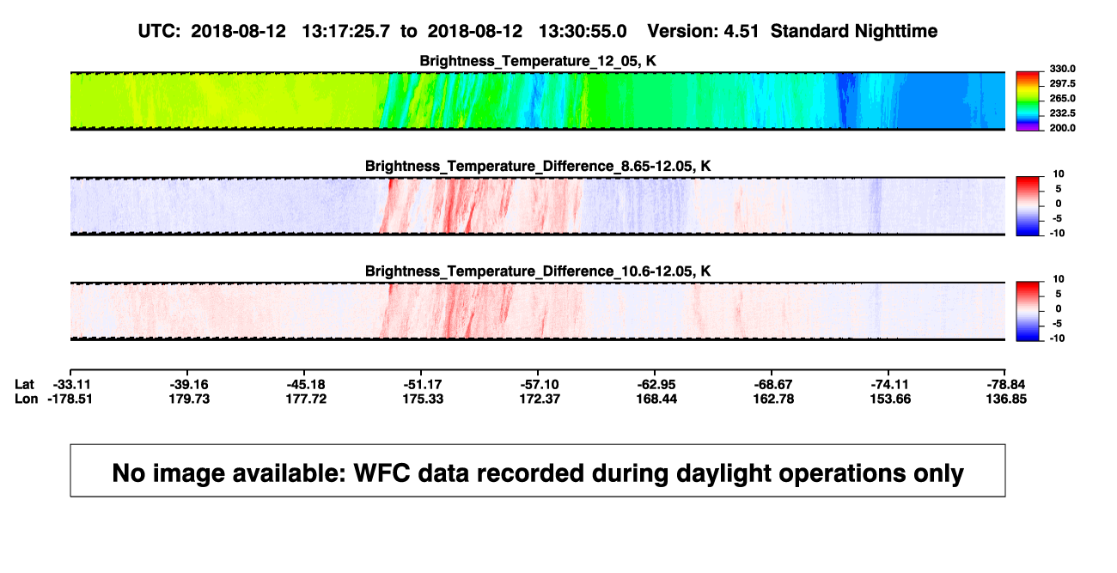Image resolution: width=1117 pixels, height=573 pixels.
Task: Click the title 'Brightness_Temperature_Difference_8.65-12.05, K'
Action: tap(538, 166)
